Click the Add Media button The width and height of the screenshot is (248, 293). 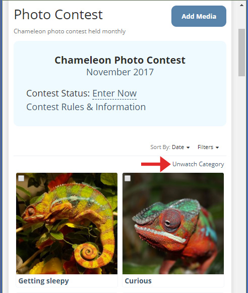click(199, 16)
